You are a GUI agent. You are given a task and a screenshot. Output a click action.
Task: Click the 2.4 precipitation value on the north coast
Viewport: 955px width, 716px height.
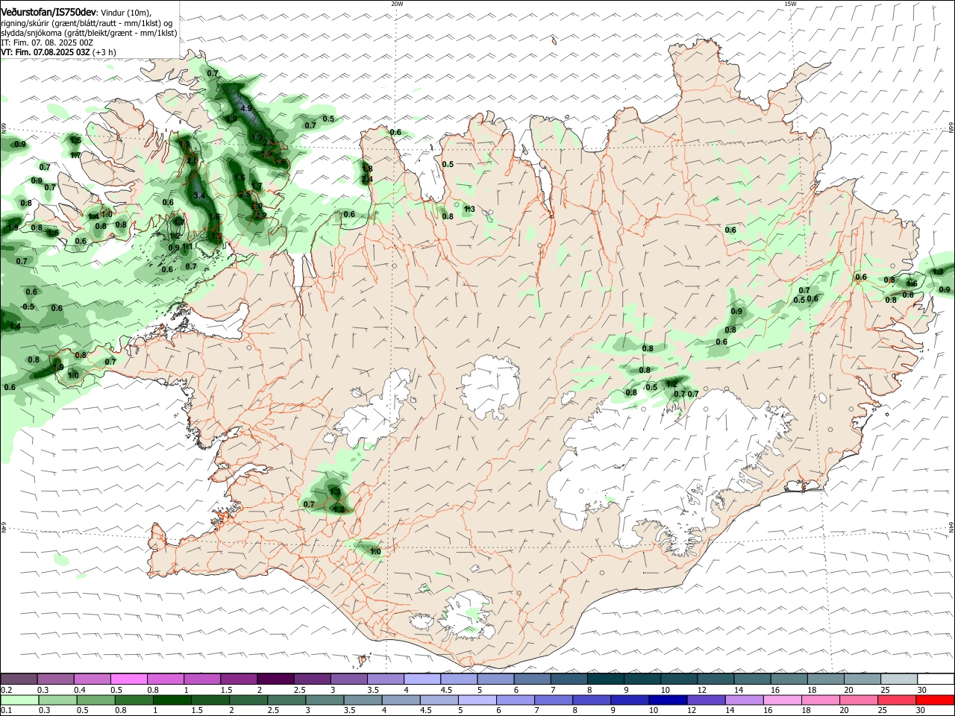pyautogui.click(x=367, y=180)
